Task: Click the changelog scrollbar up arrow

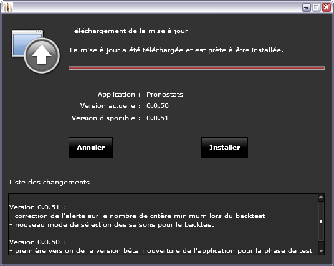Action: point(321,197)
